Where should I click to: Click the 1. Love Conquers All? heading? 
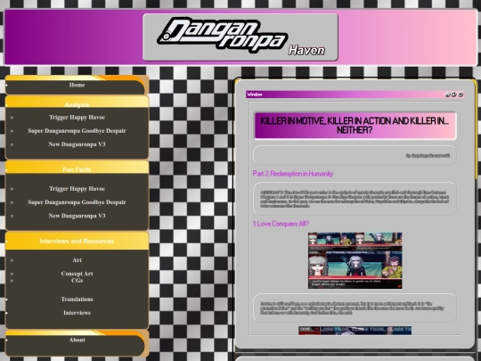point(281,224)
